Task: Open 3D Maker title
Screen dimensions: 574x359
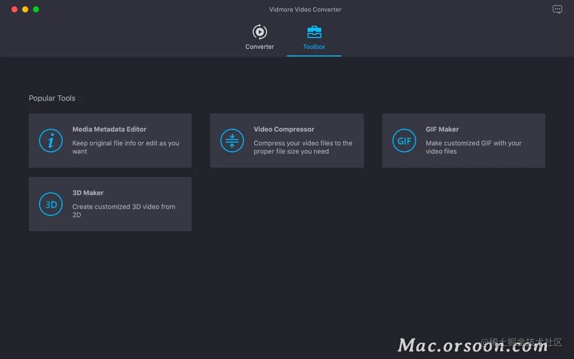Action: 88,193
